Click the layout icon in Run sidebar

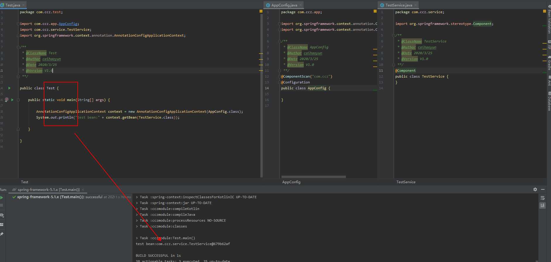(x=1, y=225)
